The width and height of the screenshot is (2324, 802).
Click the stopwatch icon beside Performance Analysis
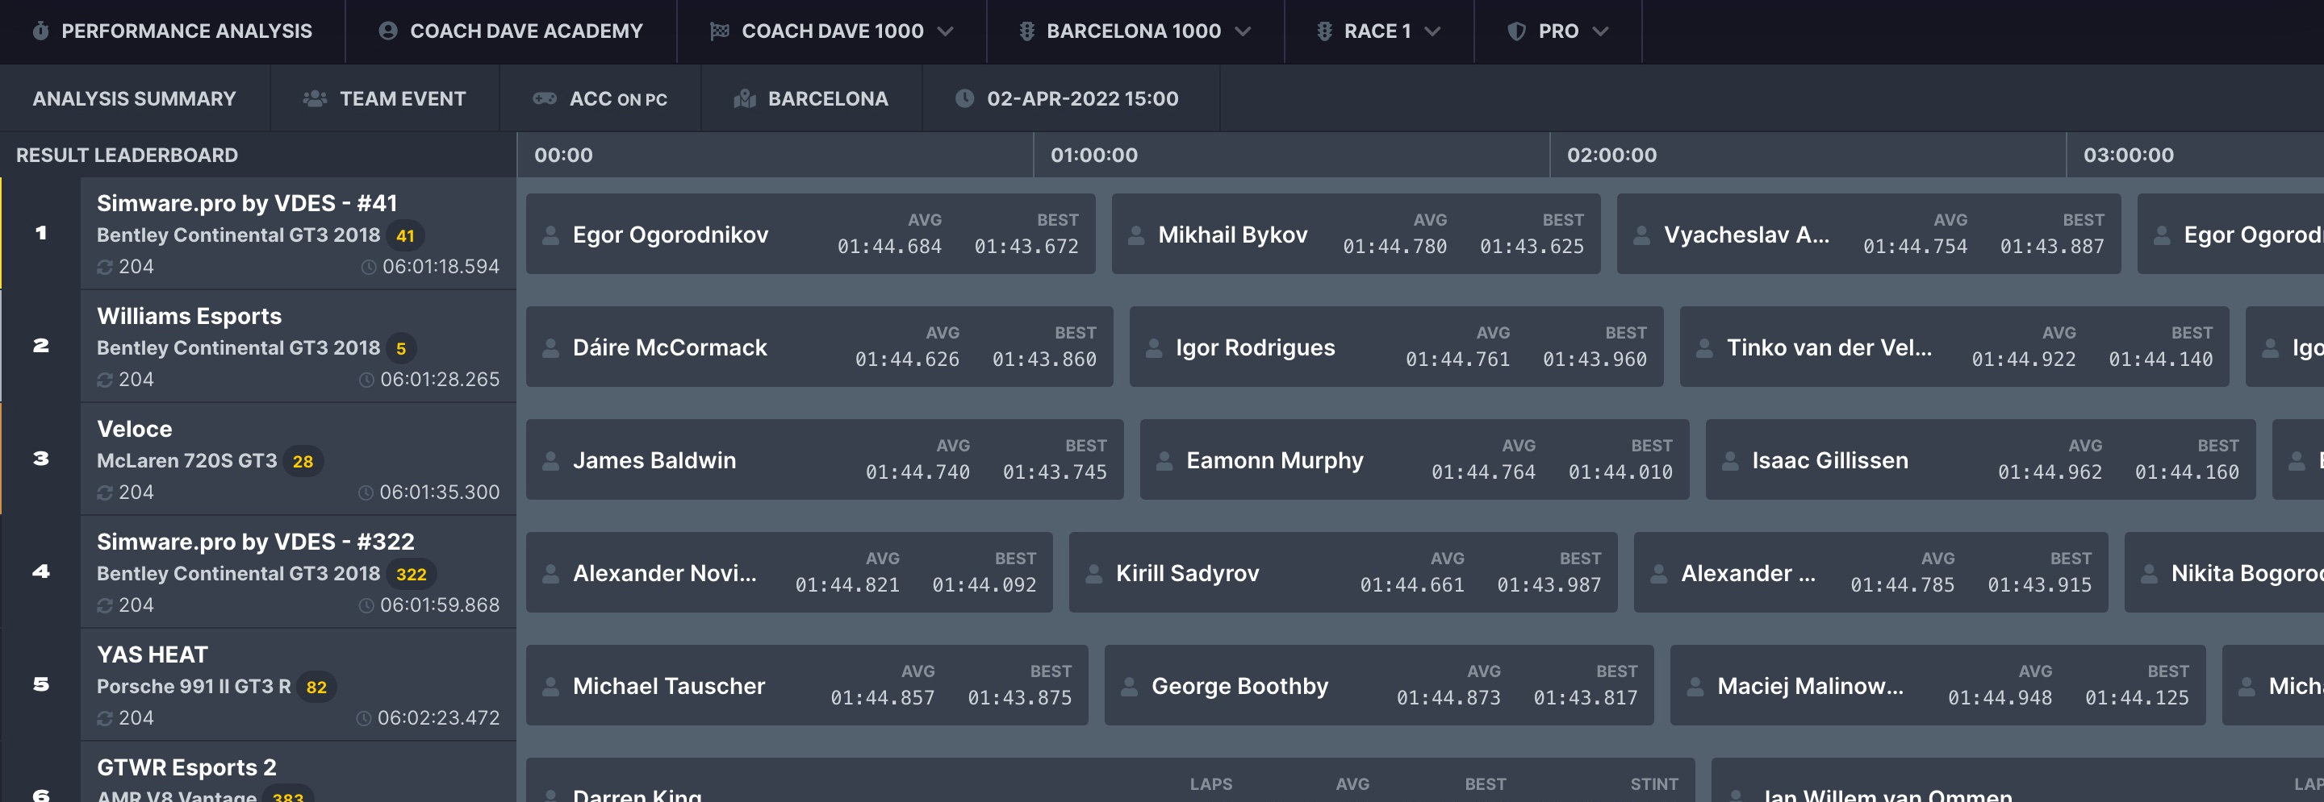pos(40,31)
